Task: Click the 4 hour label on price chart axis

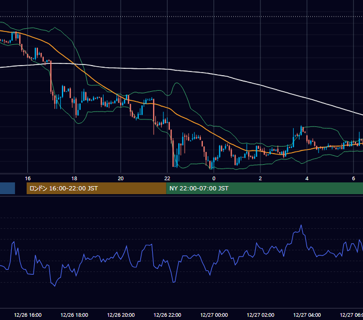Action: (x=307, y=179)
